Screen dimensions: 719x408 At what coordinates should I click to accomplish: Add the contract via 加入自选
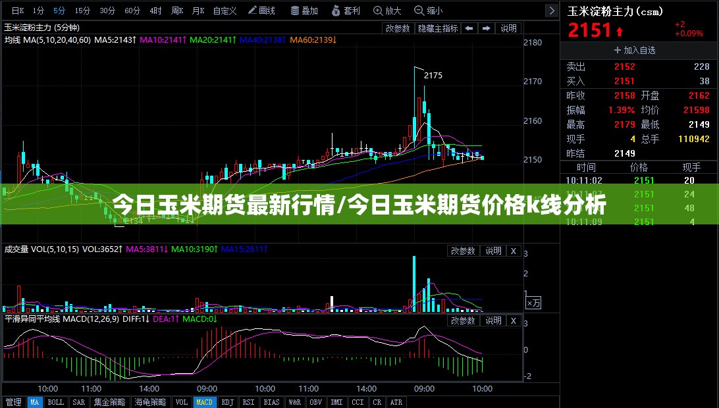tap(635, 51)
